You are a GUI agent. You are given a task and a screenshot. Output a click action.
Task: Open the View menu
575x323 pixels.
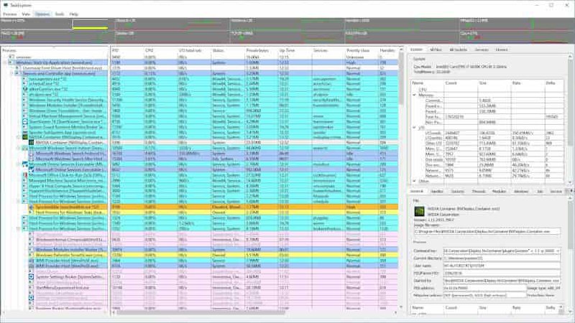click(x=26, y=14)
